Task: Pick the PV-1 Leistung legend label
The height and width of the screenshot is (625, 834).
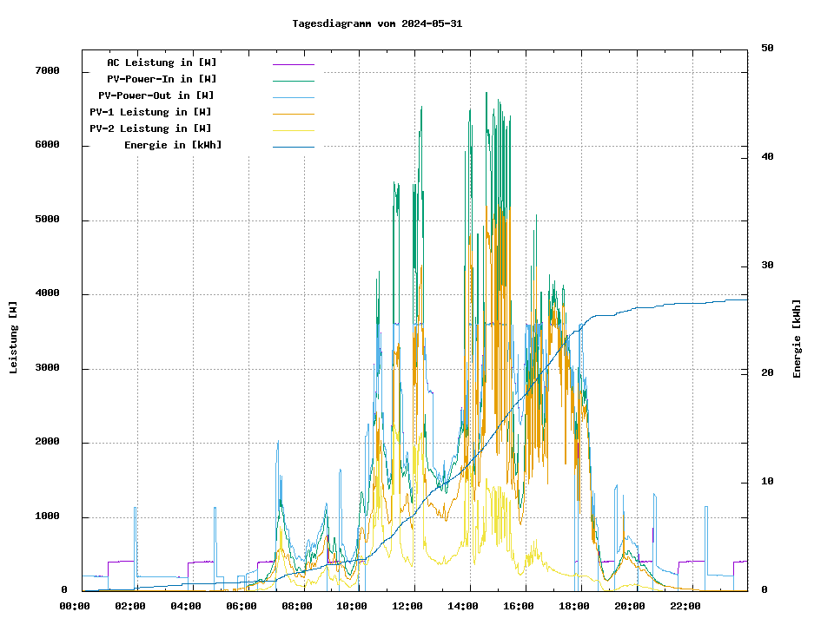Action: click(150, 112)
